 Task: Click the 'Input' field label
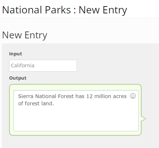16,54
